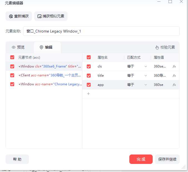Image resolution: width=188 pixels, height=172 pixels.
Task: Maximize the 元素编辑器 window
Action: click(170, 2)
